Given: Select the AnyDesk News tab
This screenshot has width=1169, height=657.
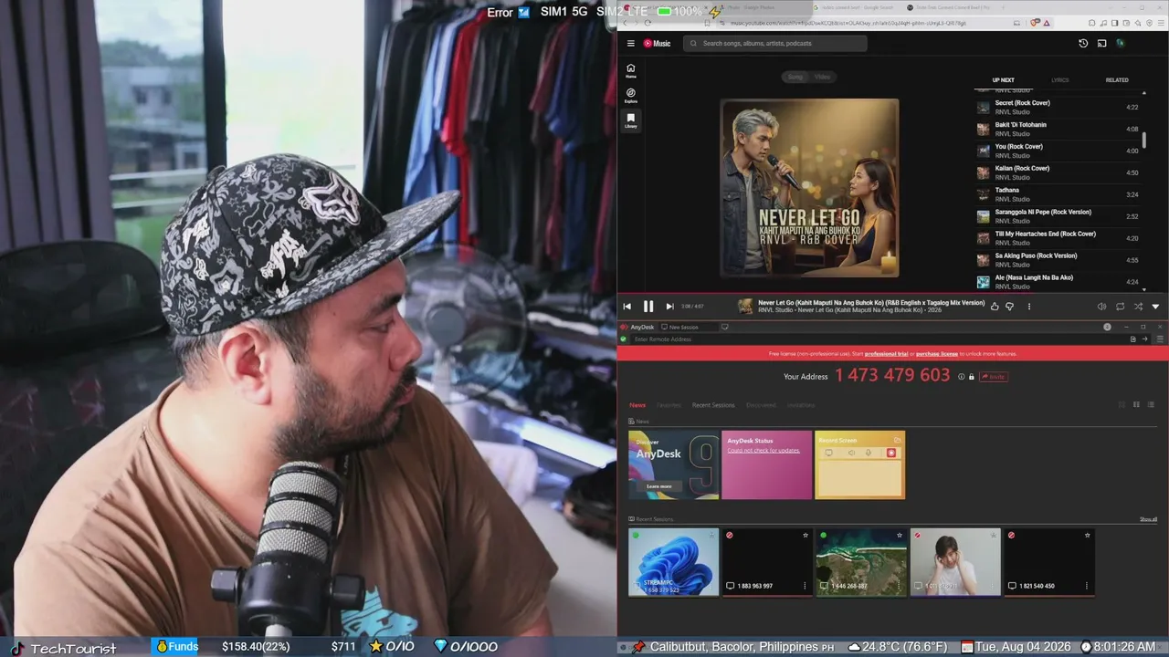Looking at the screenshot, I should [637, 405].
